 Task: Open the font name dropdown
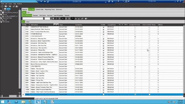(x=44, y=18)
